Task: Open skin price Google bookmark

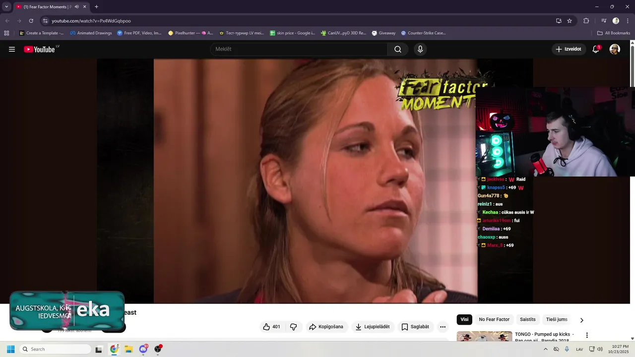Action: point(293,33)
